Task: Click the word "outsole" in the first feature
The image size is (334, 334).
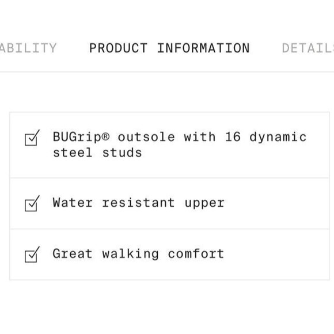Action: pos(146,137)
